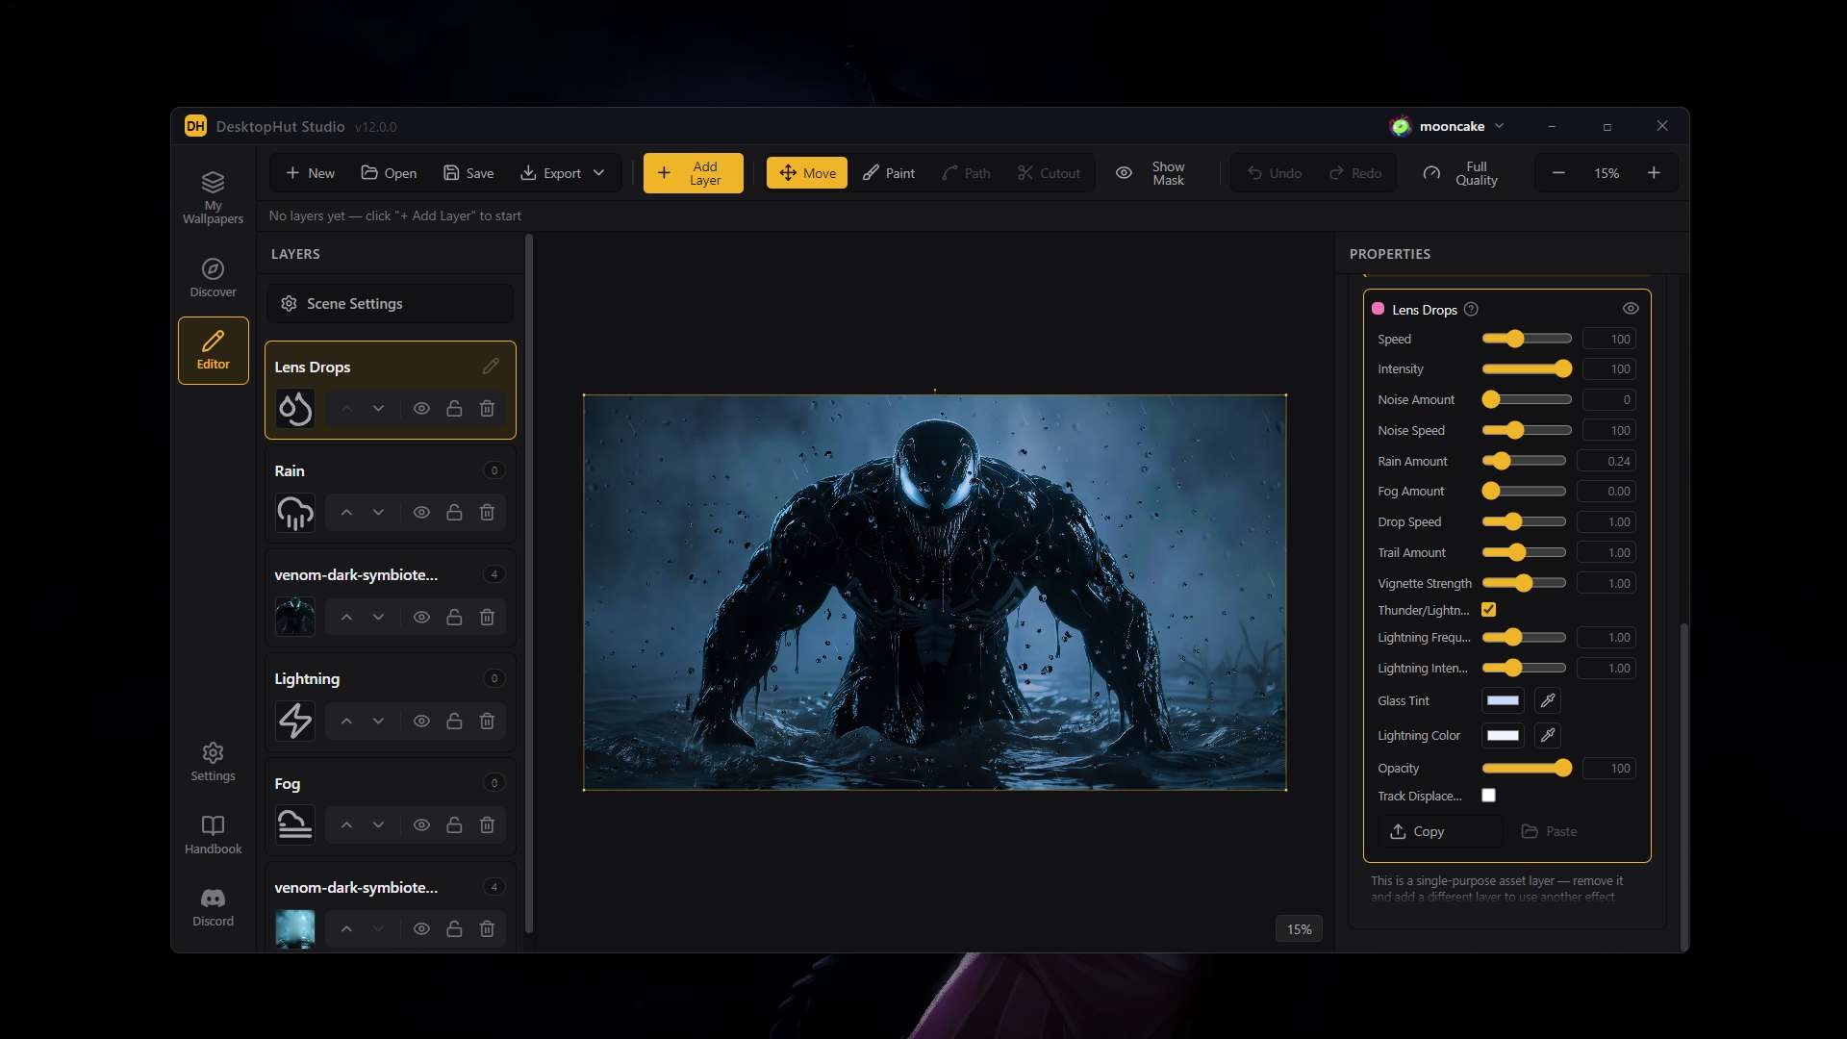The image size is (1847, 1039).
Task: Open the Discord link
Action: pyautogui.click(x=213, y=907)
